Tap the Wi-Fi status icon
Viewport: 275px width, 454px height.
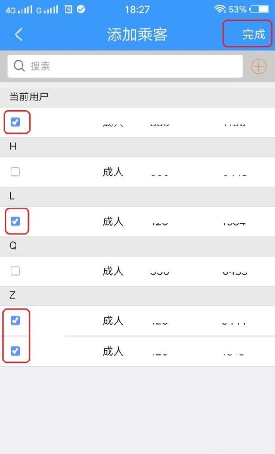(x=220, y=9)
